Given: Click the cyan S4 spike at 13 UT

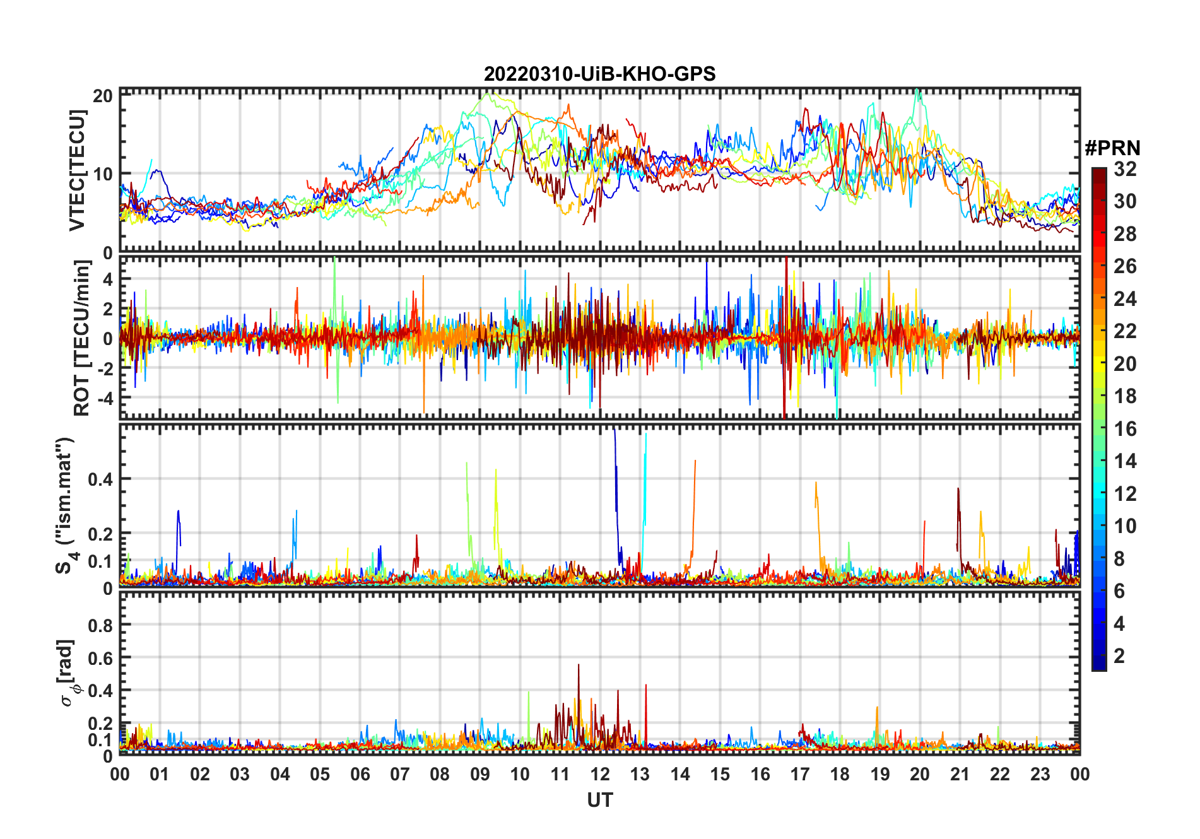Looking at the screenshot, I should [644, 498].
